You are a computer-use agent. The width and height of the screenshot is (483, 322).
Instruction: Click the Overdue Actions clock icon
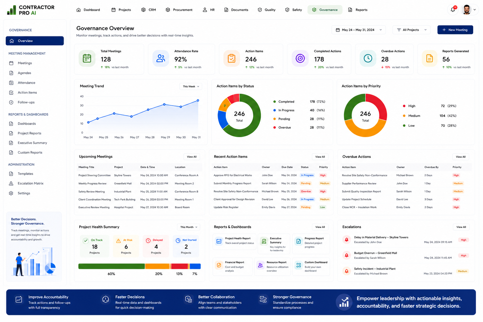pyautogui.click(x=368, y=58)
